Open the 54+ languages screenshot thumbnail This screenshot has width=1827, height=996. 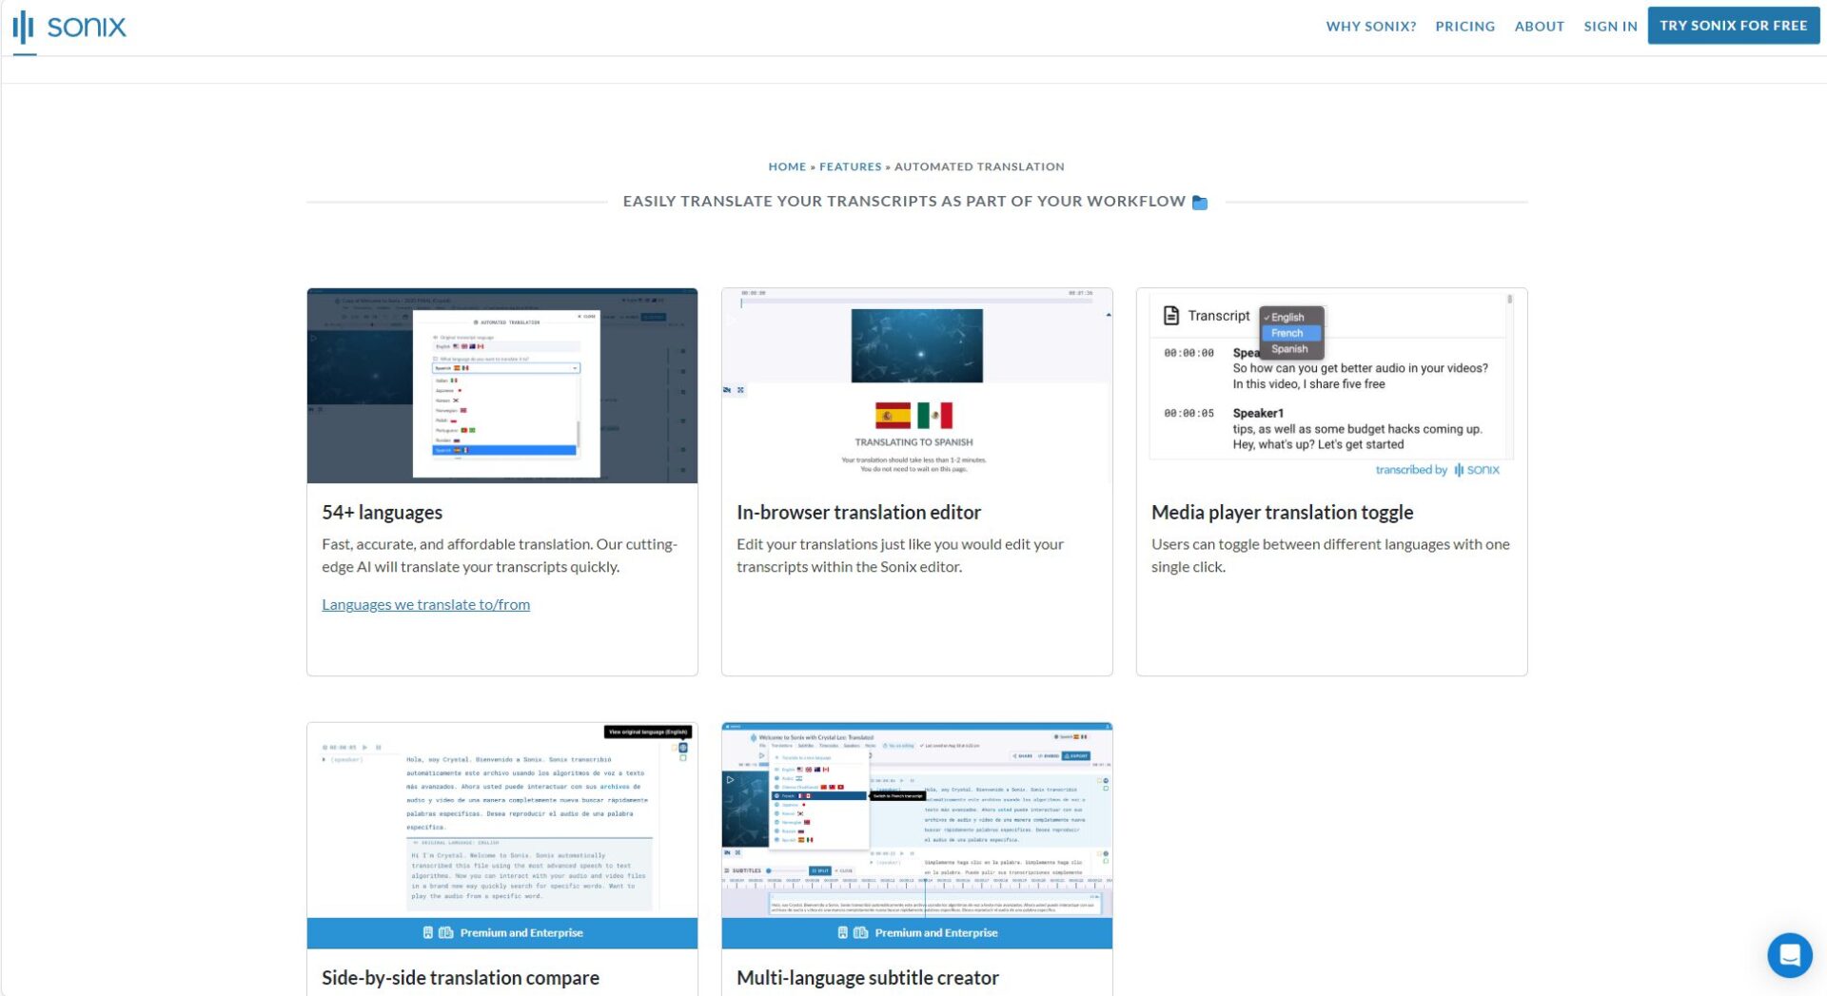(x=501, y=385)
